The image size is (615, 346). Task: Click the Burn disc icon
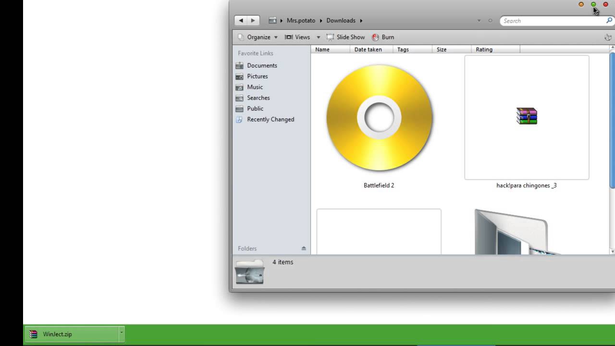tap(376, 37)
